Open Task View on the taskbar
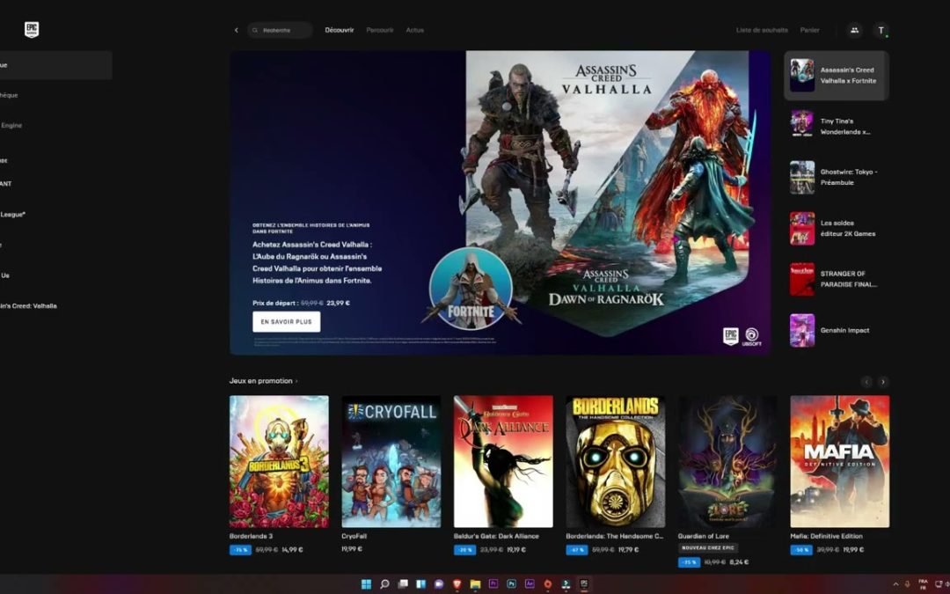 click(402, 583)
